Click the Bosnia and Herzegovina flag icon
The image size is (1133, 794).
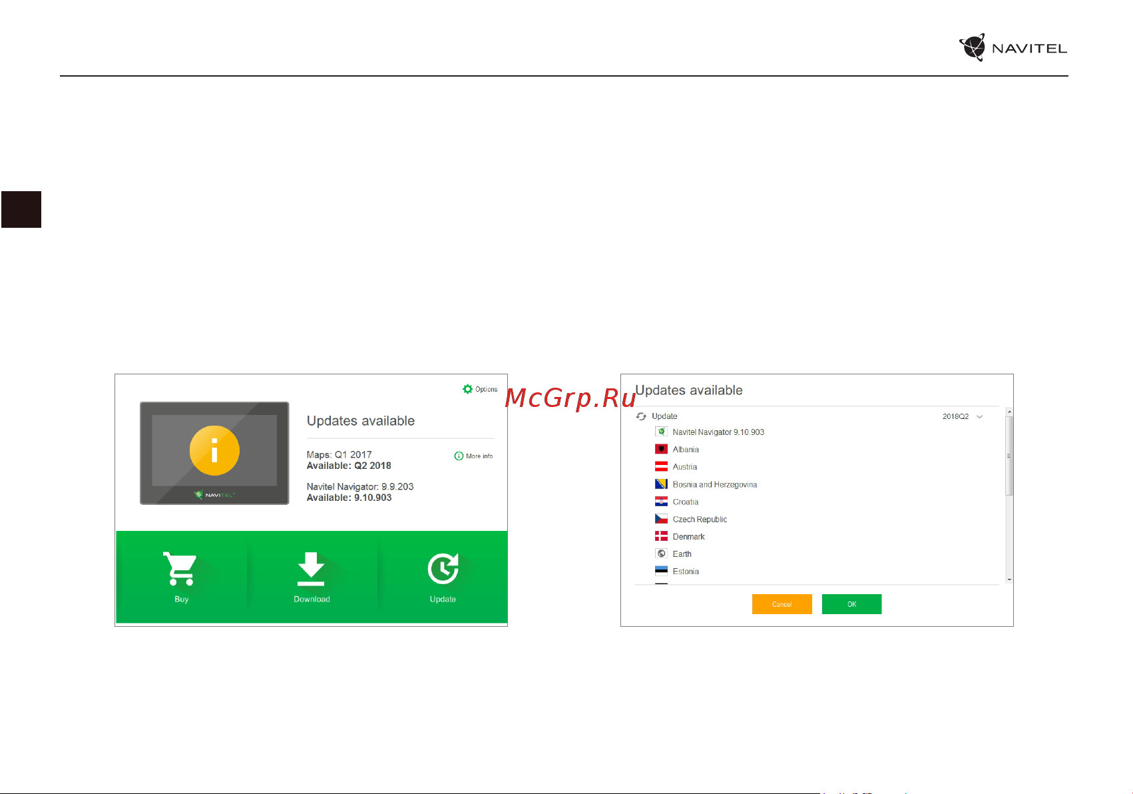click(x=661, y=484)
